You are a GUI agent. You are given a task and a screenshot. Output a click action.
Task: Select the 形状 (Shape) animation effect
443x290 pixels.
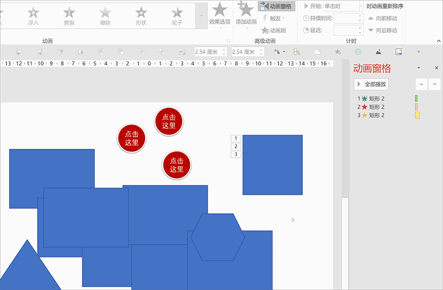141,15
